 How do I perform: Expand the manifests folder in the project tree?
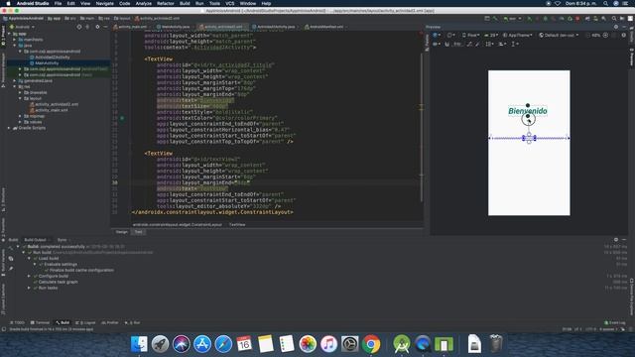click(15, 40)
